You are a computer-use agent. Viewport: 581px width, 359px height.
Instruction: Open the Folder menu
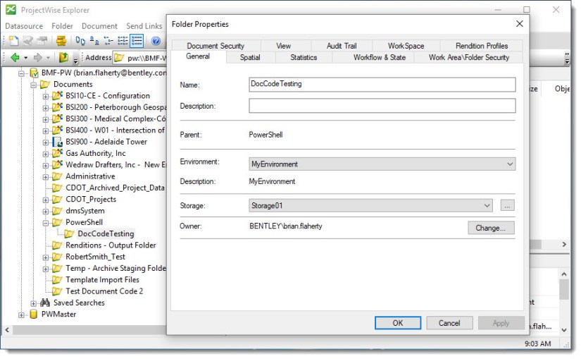62,26
